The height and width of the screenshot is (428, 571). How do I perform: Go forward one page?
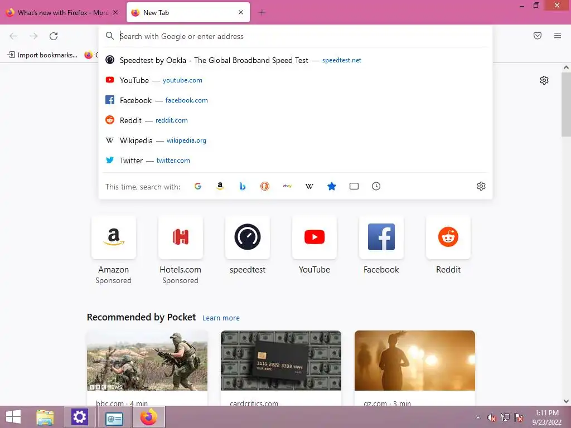click(33, 36)
